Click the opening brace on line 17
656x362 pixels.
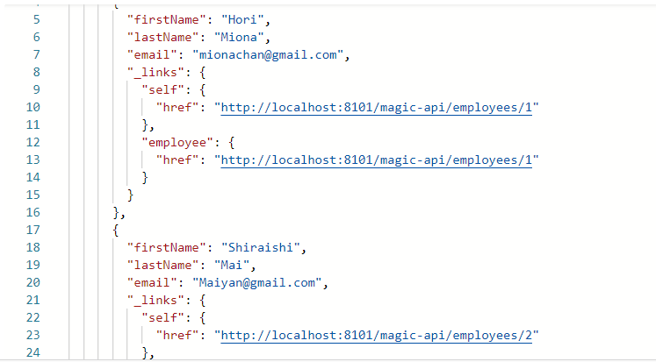coord(116,231)
